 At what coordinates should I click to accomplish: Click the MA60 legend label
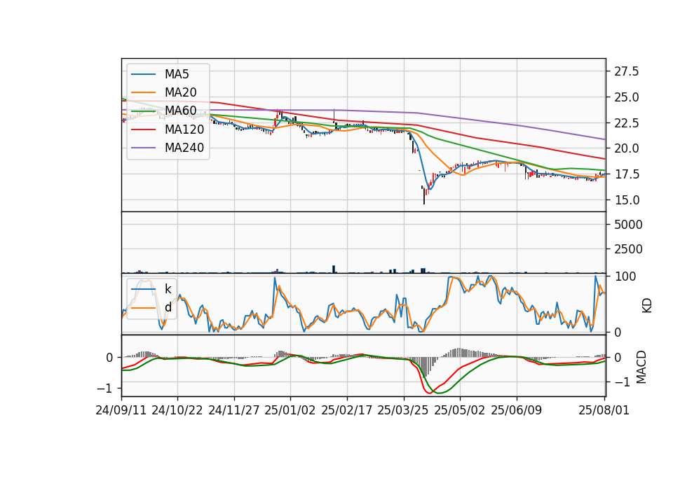coord(180,111)
